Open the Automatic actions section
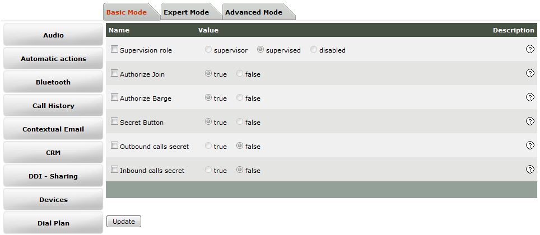540x235 pixels. click(x=53, y=59)
